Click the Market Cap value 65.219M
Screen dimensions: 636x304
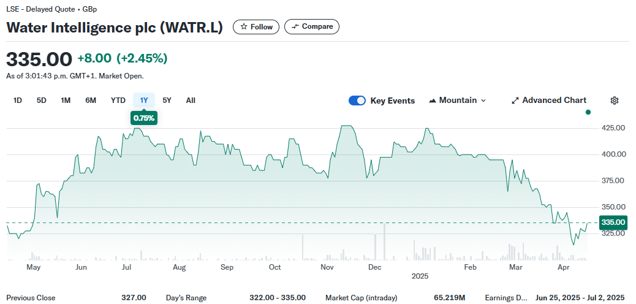coord(449,298)
